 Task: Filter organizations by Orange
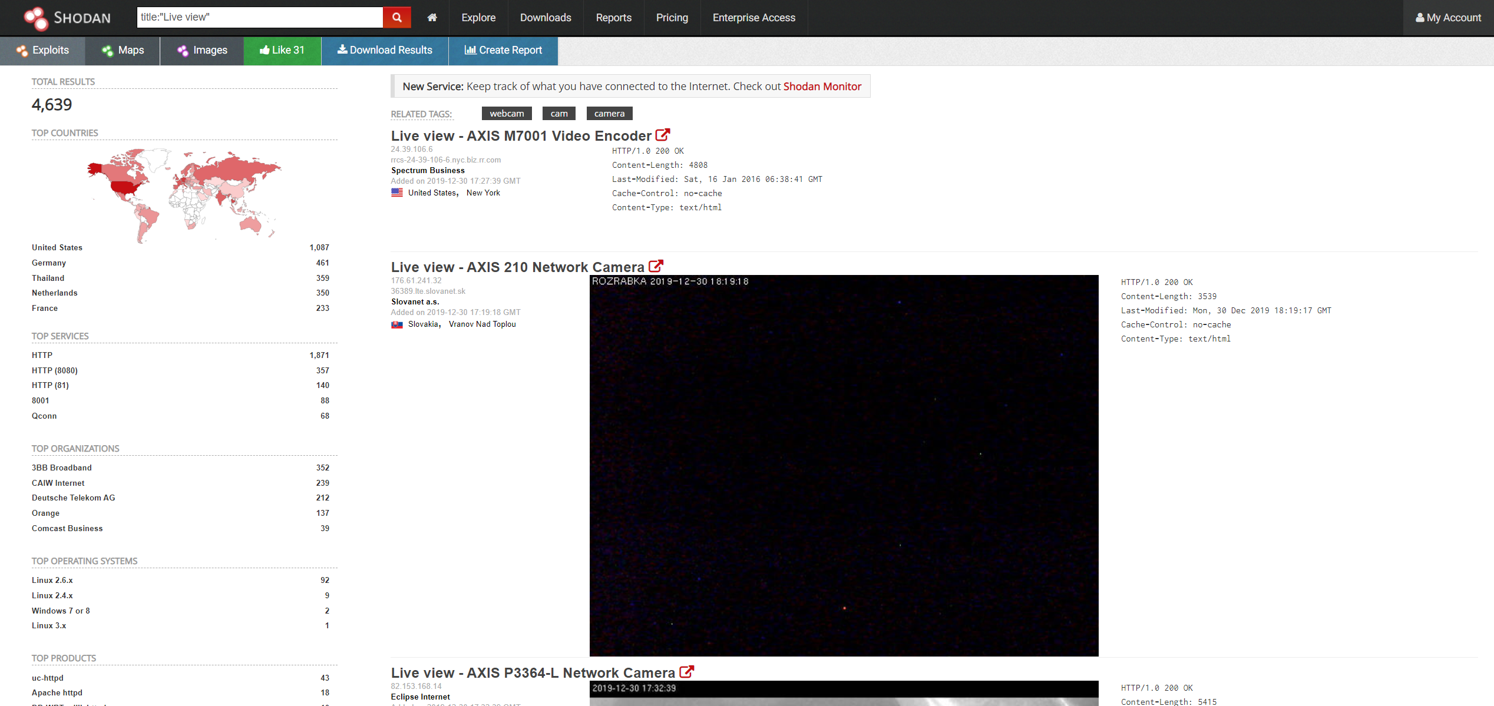(46, 513)
